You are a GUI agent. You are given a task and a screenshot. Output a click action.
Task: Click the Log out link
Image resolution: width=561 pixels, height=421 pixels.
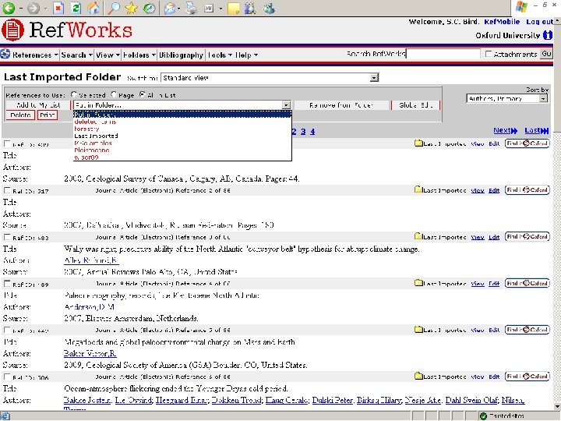pyautogui.click(x=539, y=22)
